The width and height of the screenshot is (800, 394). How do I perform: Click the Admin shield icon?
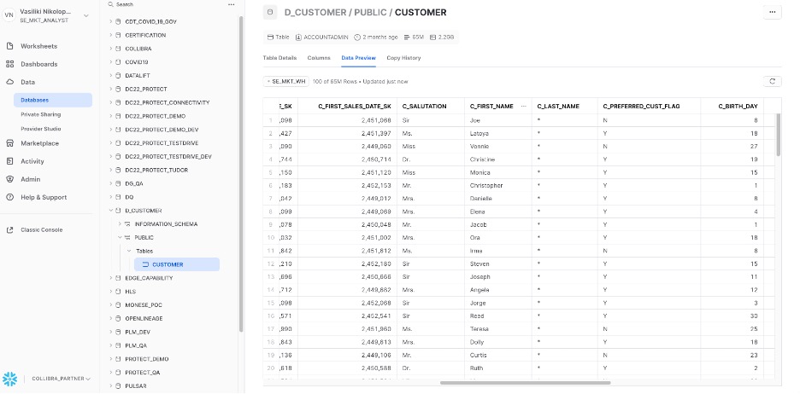coord(10,179)
